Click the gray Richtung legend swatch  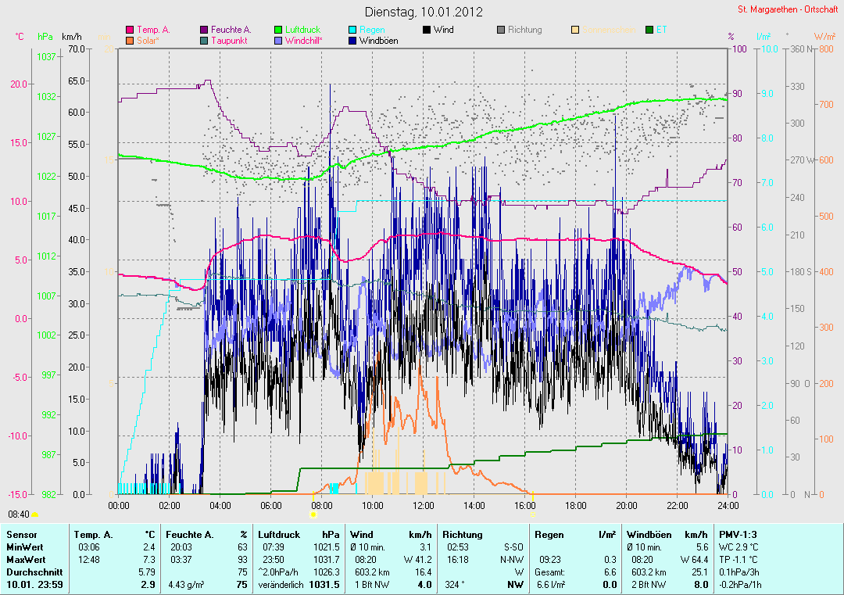[501, 30]
